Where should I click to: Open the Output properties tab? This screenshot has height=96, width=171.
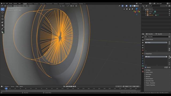(143, 43)
